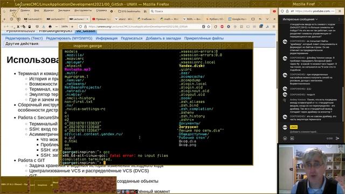The height and width of the screenshot is (194, 345).
Task: Click the inspiron:george terminal title bar
Action: pyautogui.click(x=156, y=46)
